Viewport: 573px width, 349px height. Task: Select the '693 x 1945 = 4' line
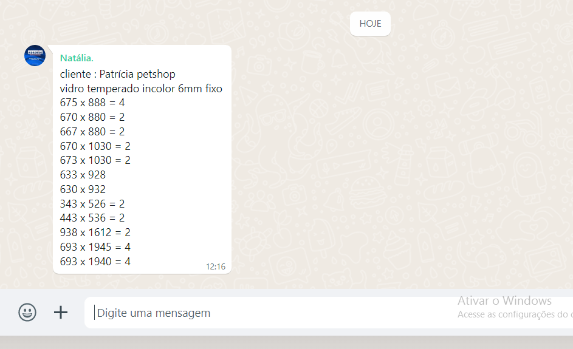pyautogui.click(x=95, y=247)
